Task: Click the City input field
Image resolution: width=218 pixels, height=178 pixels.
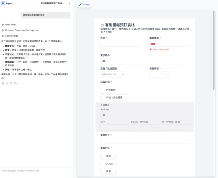Action: tap(114, 127)
